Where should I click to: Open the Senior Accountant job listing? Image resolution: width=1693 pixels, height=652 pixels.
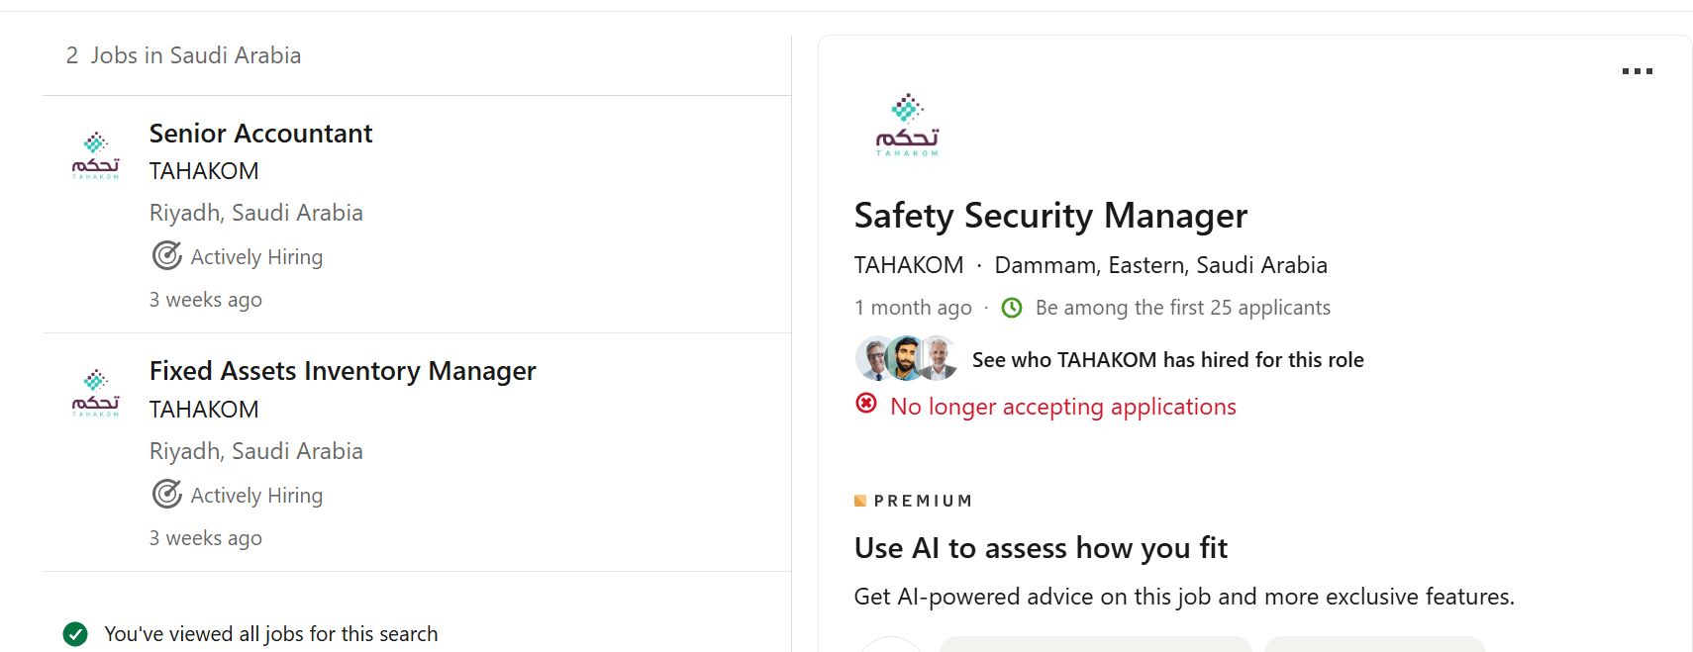pos(260,134)
